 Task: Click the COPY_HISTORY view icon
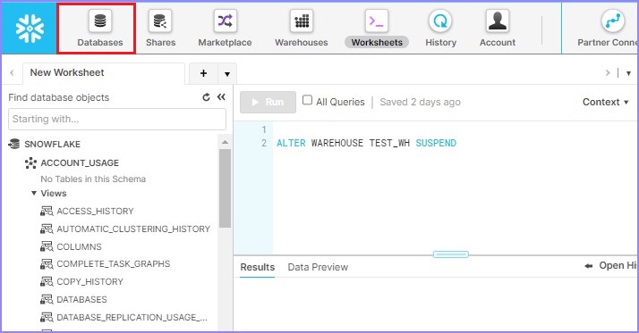pos(47,282)
